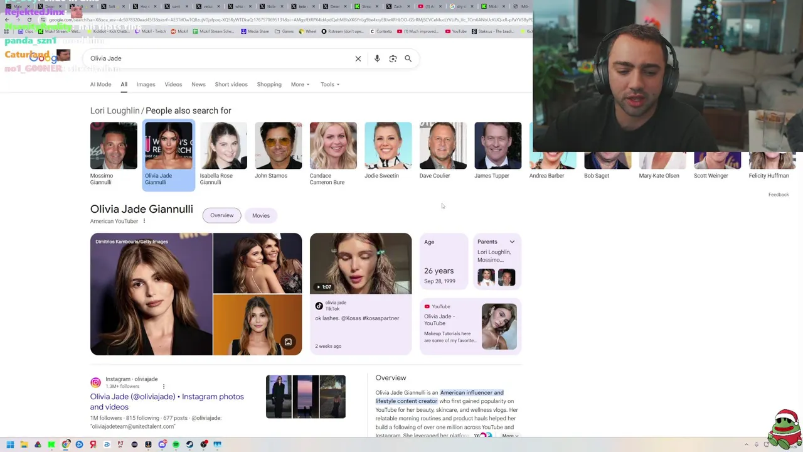This screenshot has width=803, height=452.
Task: Click the YouTube logo on the channel card
Action: [x=427, y=306]
